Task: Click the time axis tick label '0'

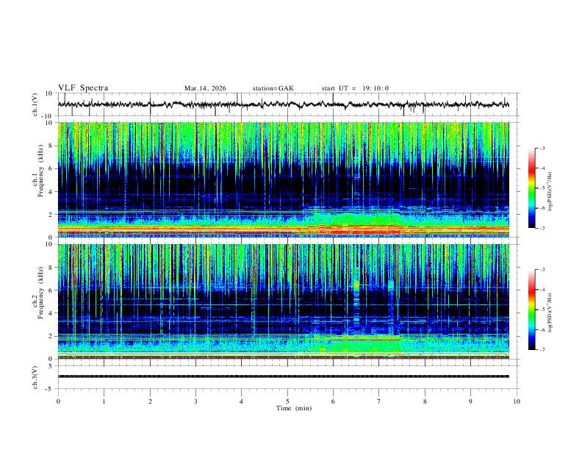Action: coord(58,401)
